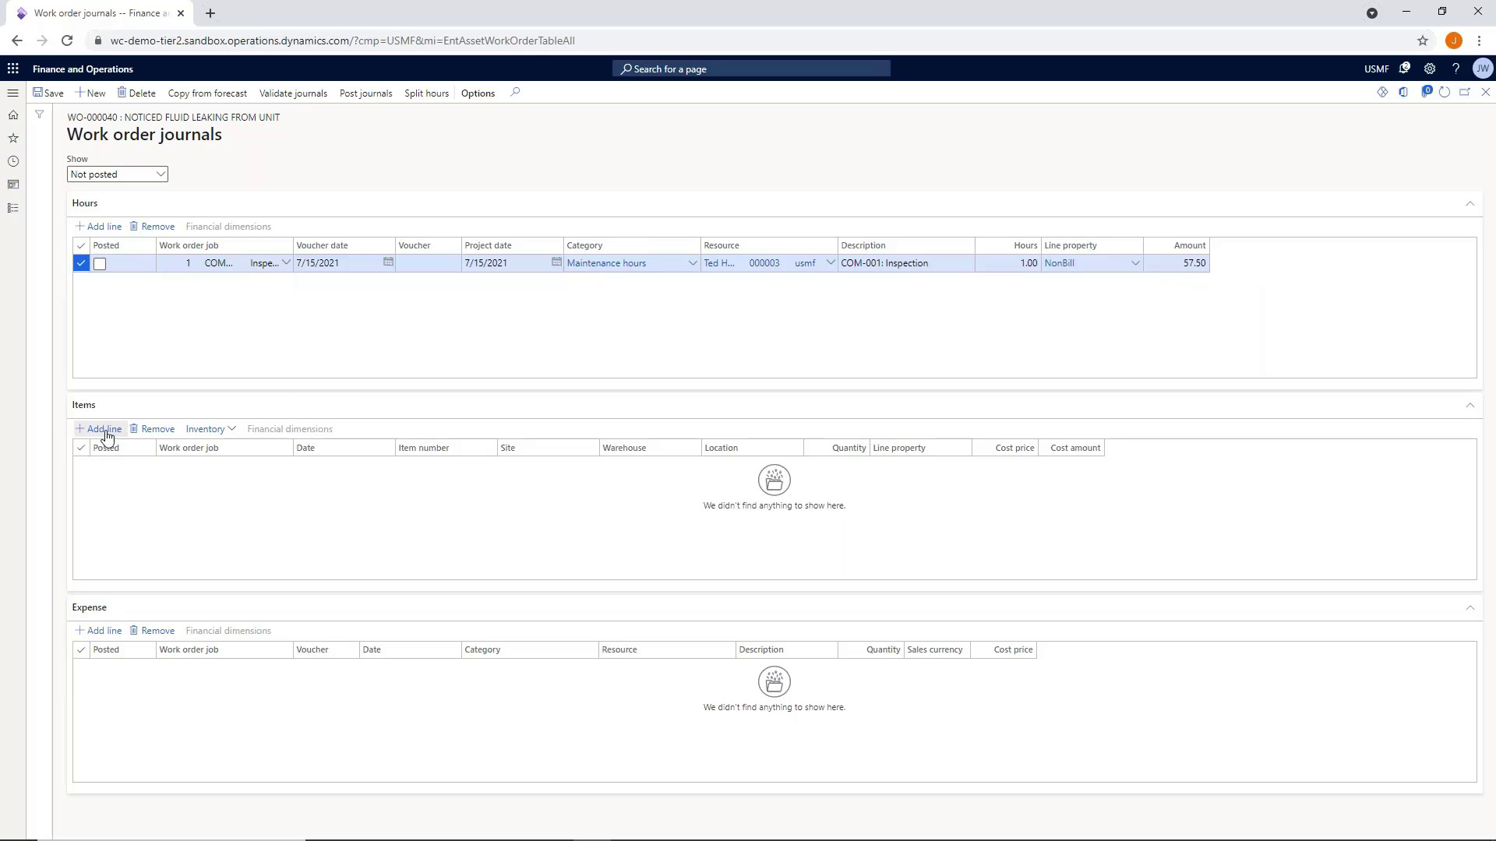Image resolution: width=1496 pixels, height=841 pixels.
Task: Open the Options menu
Action: point(478,93)
